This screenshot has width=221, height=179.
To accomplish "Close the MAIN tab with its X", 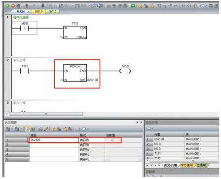I will coord(29,12).
